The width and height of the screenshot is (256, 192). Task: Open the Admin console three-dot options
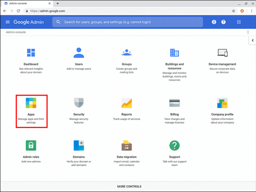(248, 32)
